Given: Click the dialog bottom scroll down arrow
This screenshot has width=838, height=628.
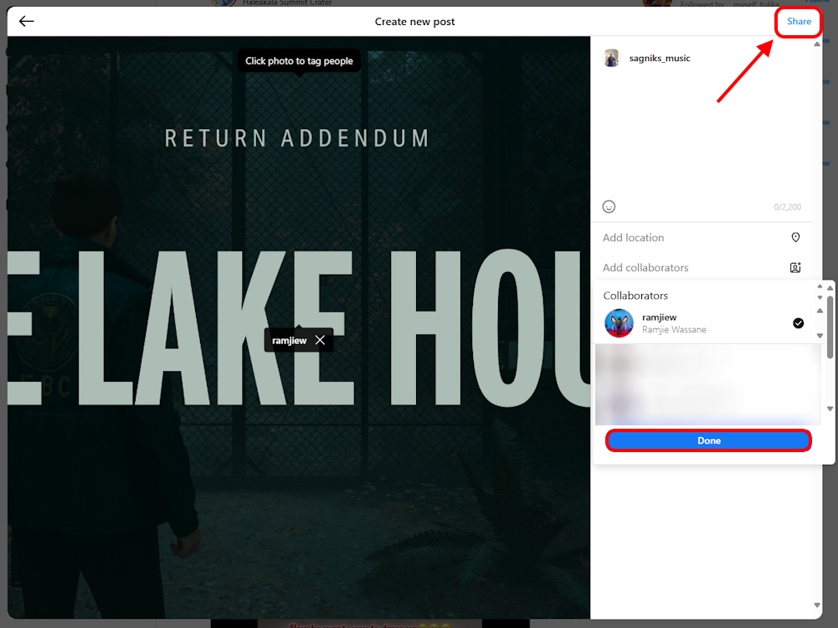Looking at the screenshot, I should 816,605.
